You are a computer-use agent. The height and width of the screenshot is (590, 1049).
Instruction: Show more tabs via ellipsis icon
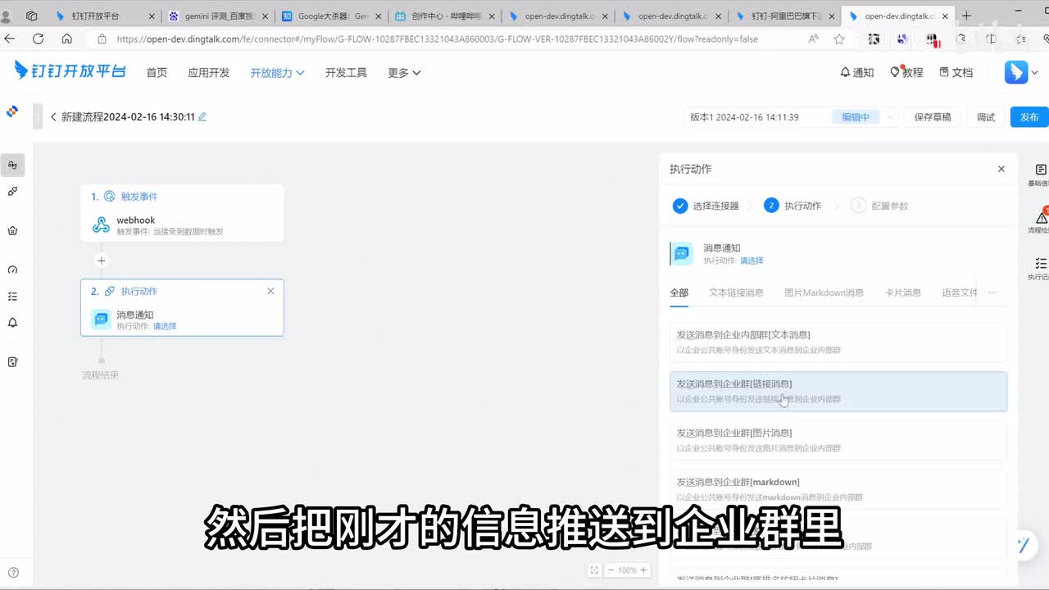tap(992, 293)
